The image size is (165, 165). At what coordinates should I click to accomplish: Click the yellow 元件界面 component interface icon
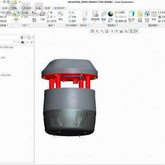[x=140, y=16]
